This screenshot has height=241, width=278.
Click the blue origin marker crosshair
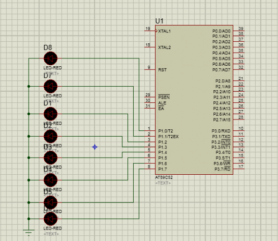[x=95, y=147]
